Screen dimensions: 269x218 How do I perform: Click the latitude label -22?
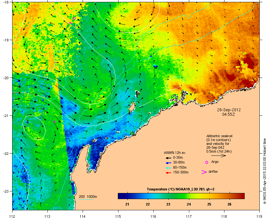6,153
